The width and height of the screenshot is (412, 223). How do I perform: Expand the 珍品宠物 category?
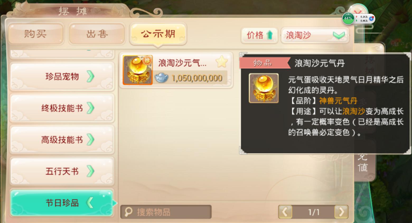click(62, 77)
